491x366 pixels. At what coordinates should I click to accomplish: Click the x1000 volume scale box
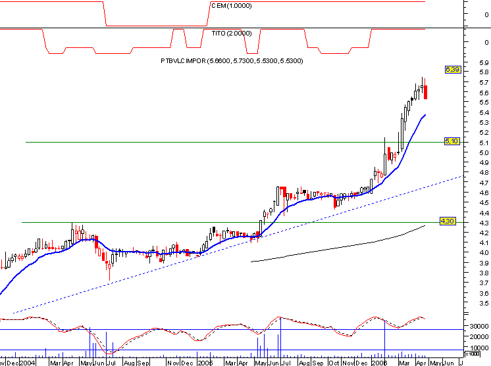473,354
